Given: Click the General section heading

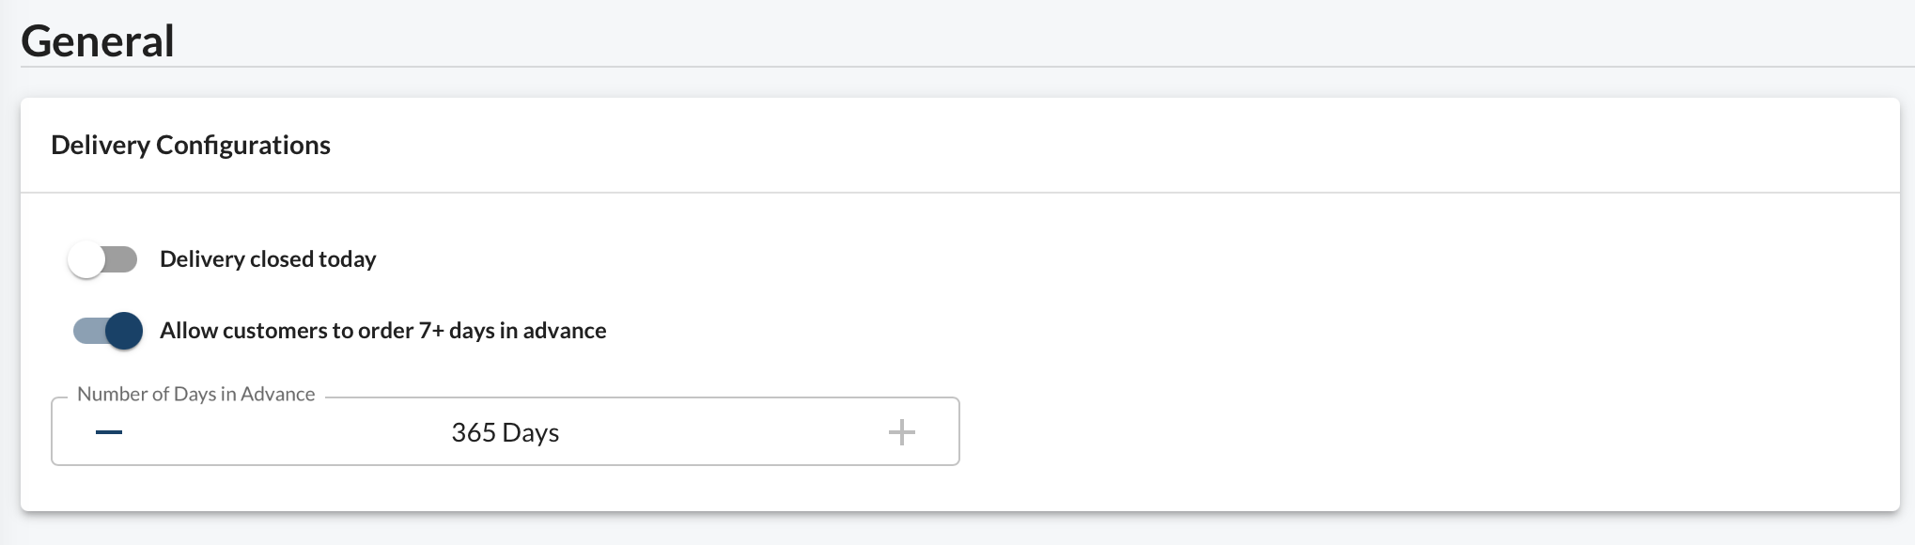Looking at the screenshot, I should point(98,41).
